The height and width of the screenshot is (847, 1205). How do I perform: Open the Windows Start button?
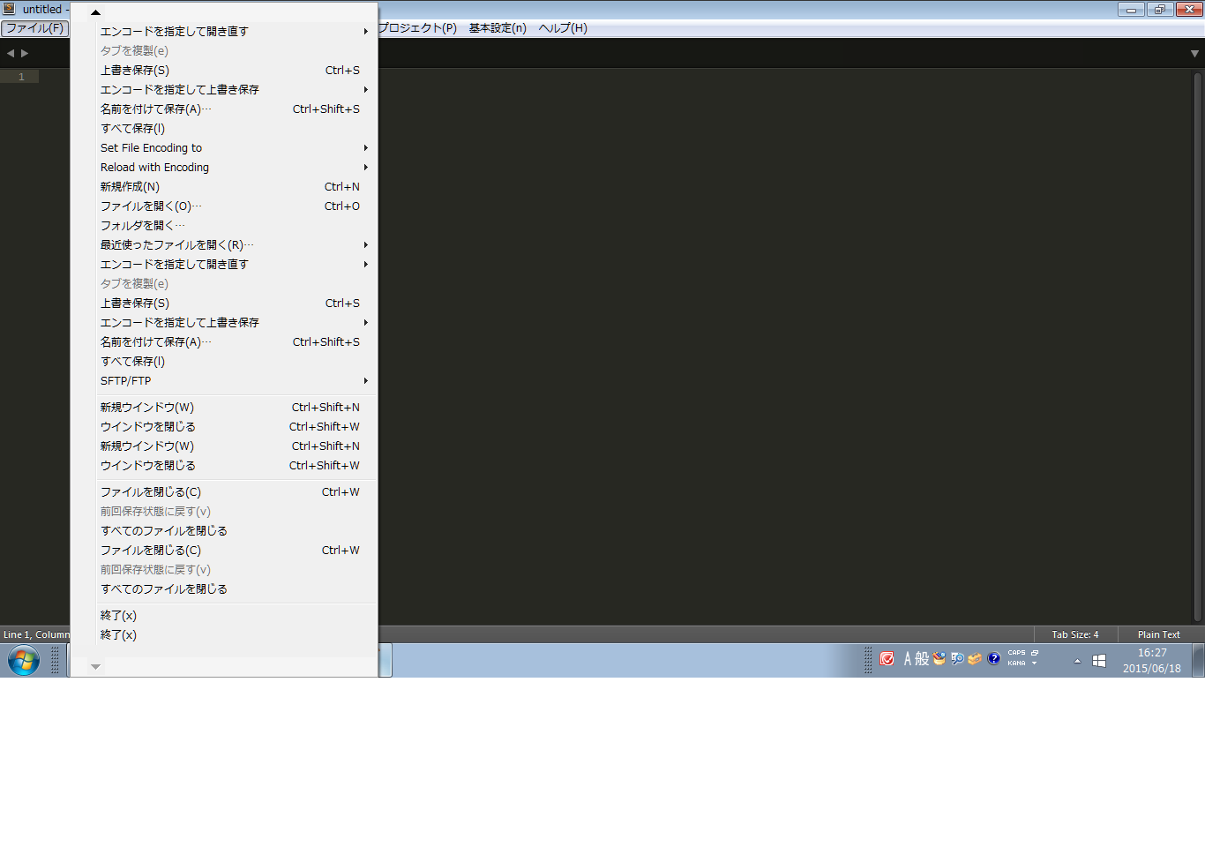click(24, 660)
